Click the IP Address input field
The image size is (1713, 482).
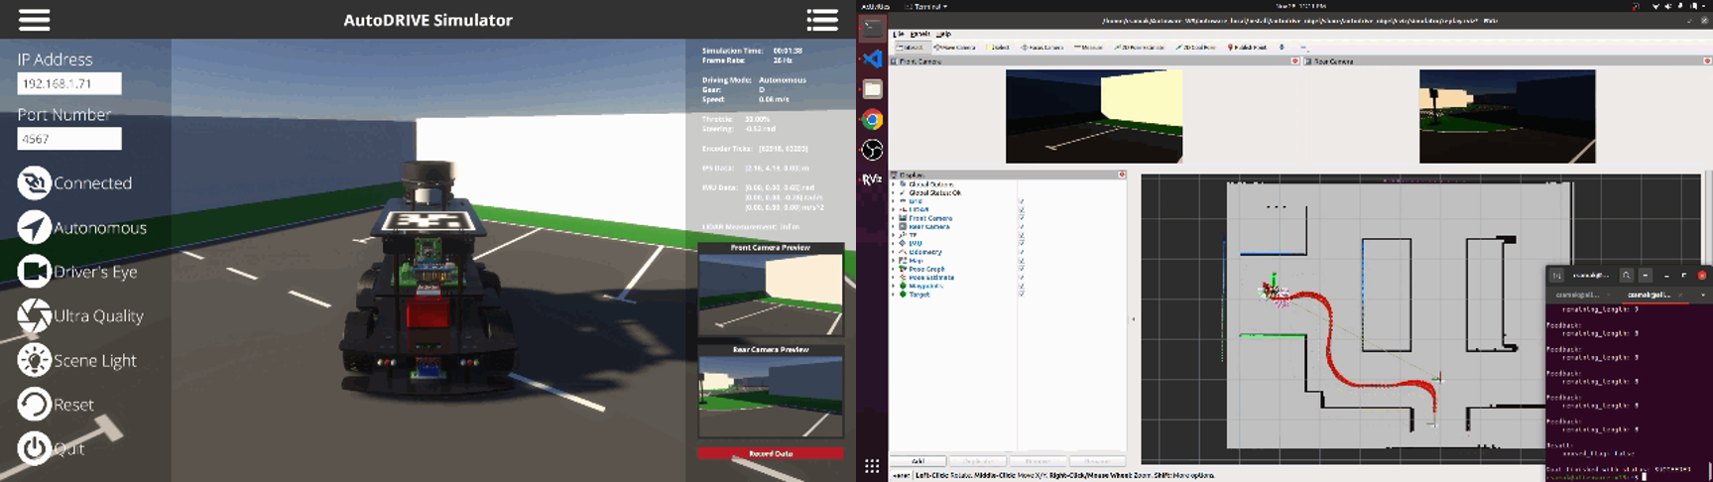click(x=69, y=84)
